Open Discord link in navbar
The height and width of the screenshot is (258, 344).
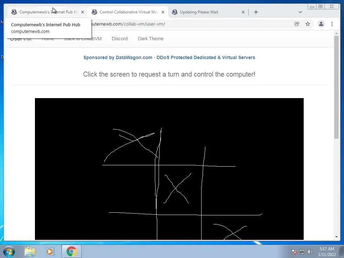[x=120, y=39]
